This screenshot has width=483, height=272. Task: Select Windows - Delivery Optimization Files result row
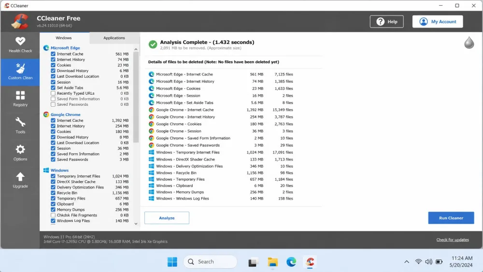coord(221,166)
